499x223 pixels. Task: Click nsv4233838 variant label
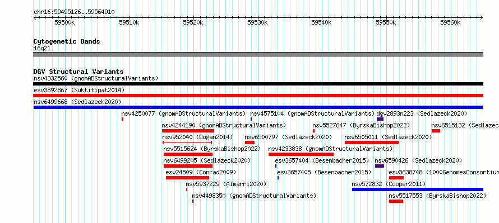330,149
